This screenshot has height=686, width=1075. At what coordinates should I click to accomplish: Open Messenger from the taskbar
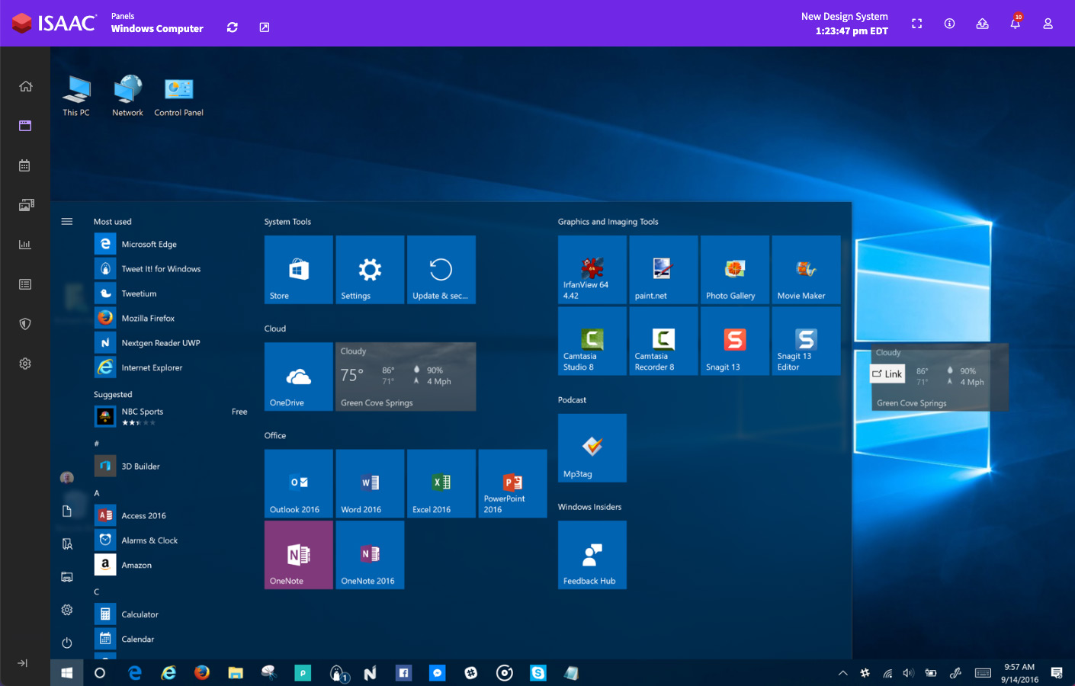(x=437, y=673)
